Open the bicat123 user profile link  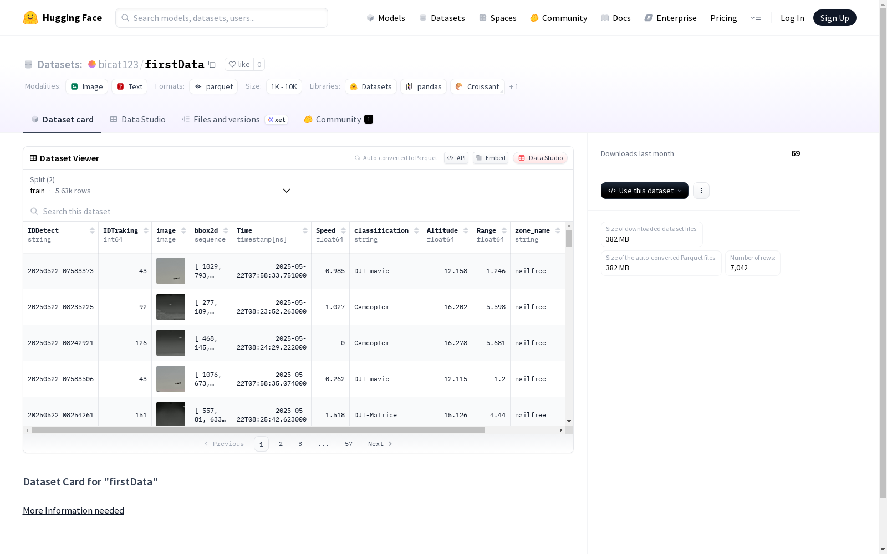click(x=119, y=64)
